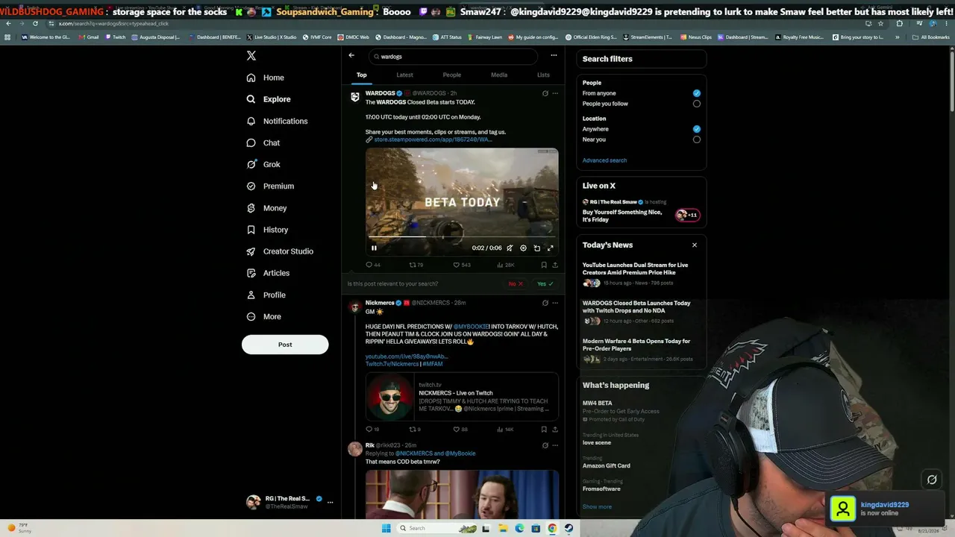Close the Today's News panel

coord(695,245)
